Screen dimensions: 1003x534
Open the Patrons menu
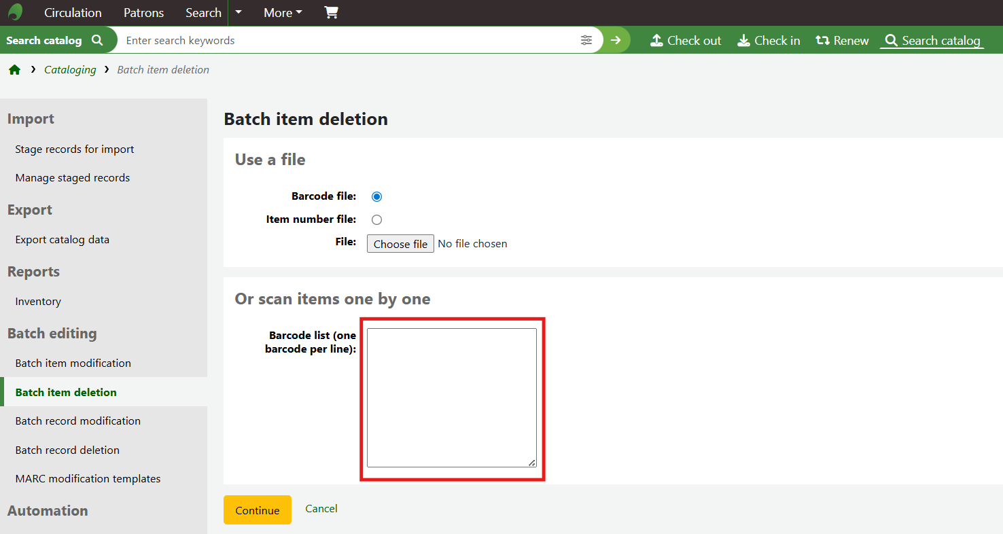point(143,13)
